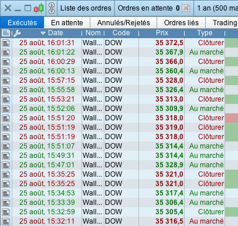238x226 pixels.
Task: Click DOW code in 16:01:31 row
Action: click(x=114, y=43)
